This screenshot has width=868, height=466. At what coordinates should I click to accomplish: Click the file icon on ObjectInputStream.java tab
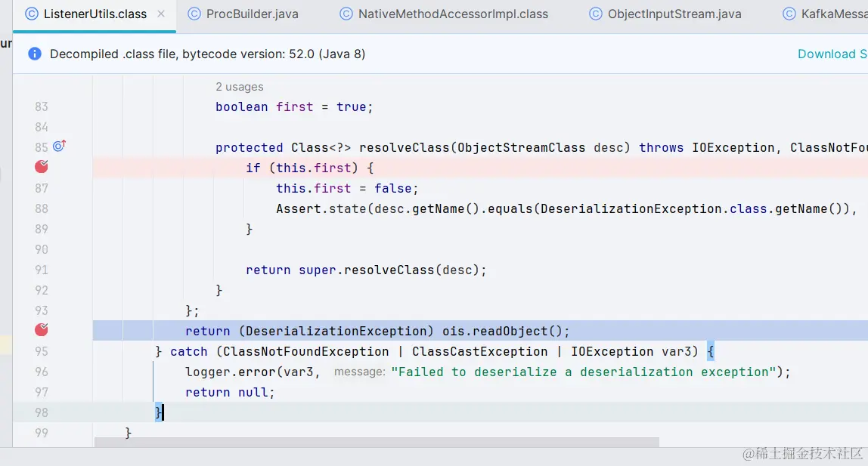(597, 14)
